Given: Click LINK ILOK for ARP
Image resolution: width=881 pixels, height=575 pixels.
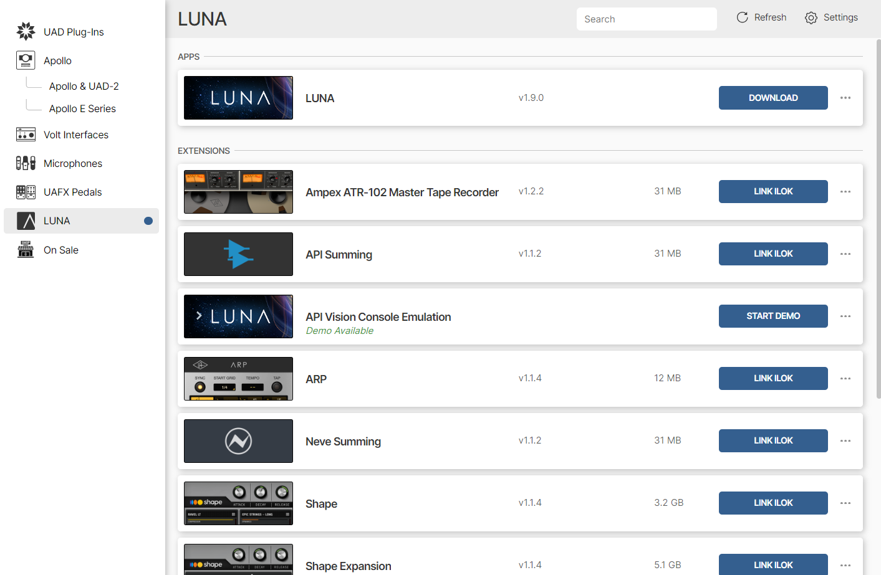Looking at the screenshot, I should [773, 378].
